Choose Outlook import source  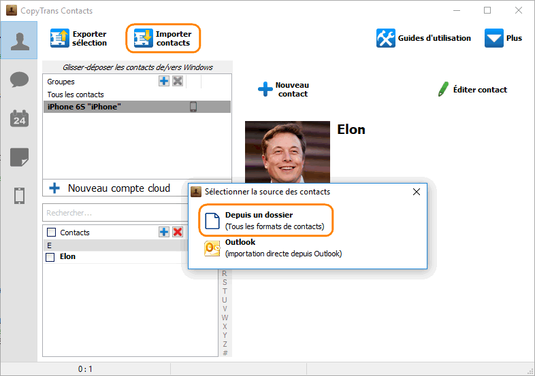273,247
